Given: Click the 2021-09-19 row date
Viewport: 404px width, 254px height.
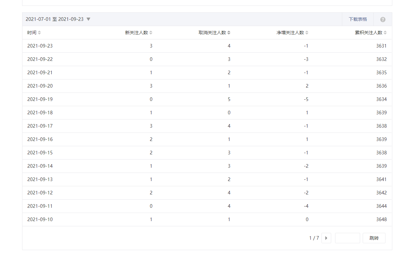Looking at the screenshot, I should click(x=40, y=99).
